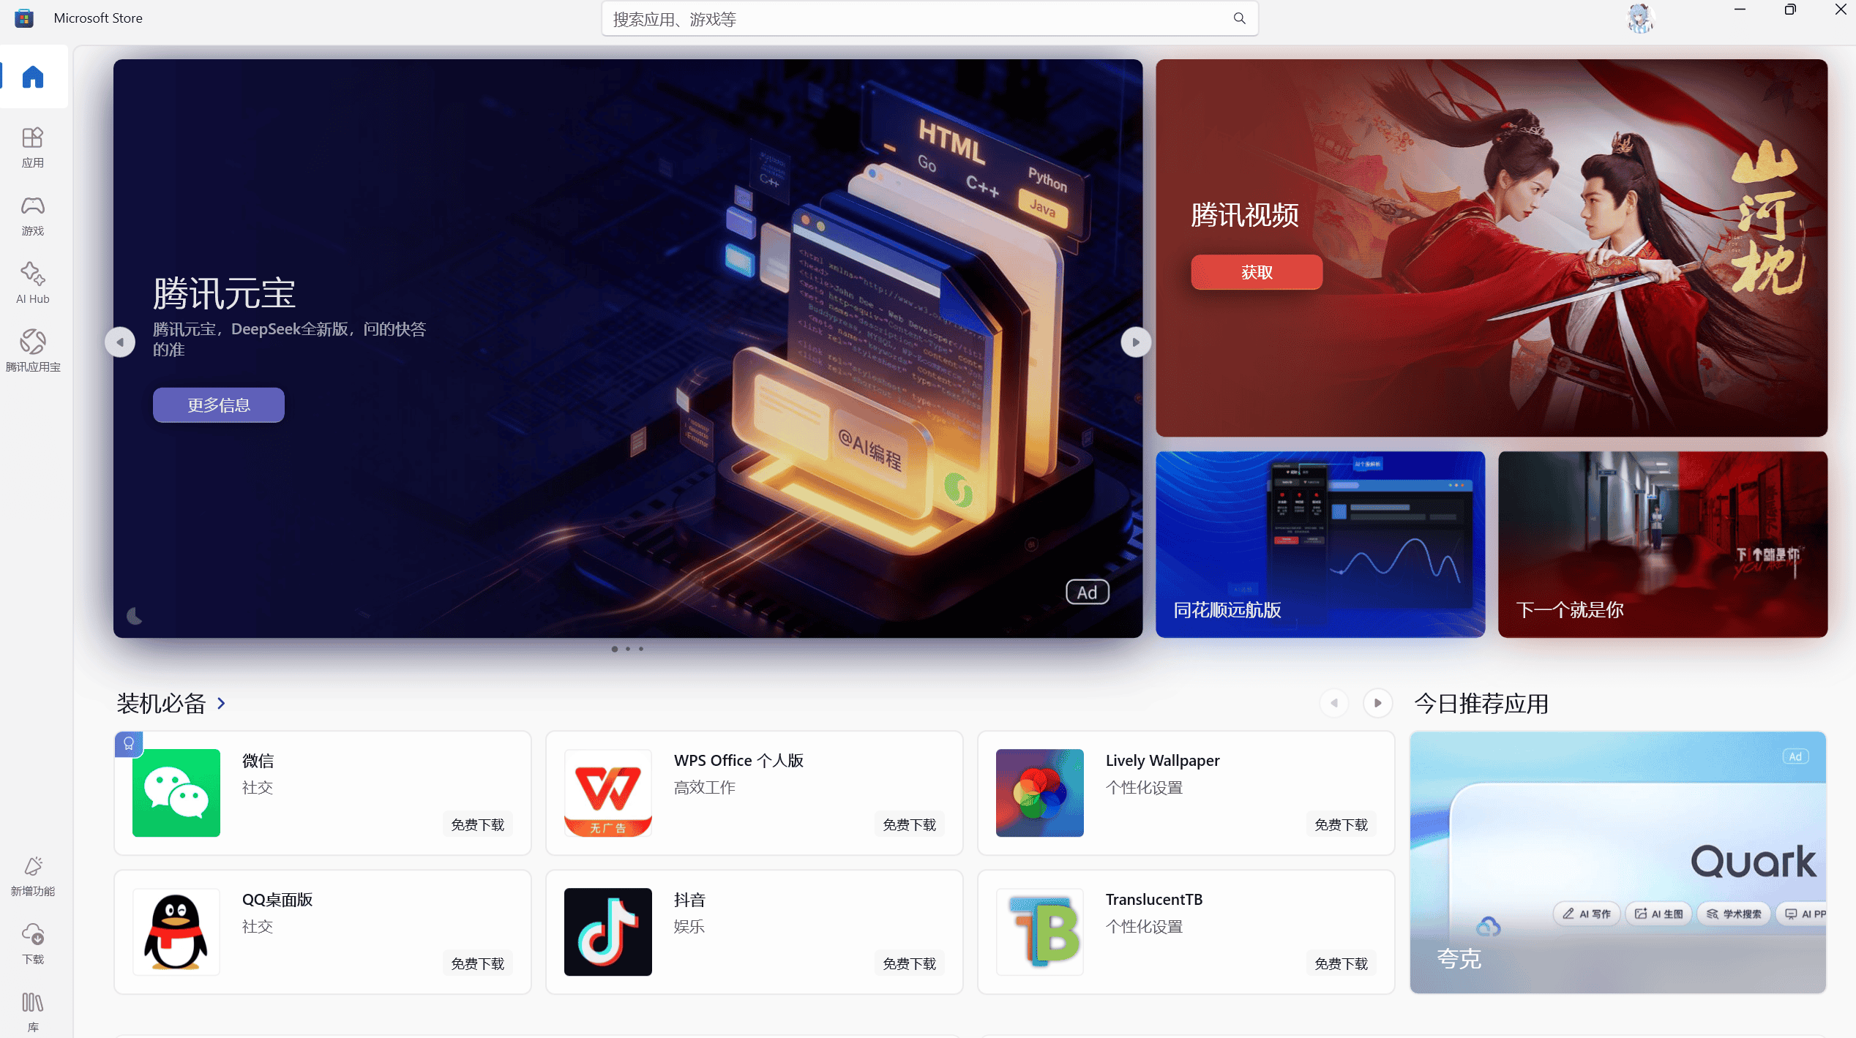Go back with banner left arrow
The image size is (1856, 1038).
tap(120, 342)
